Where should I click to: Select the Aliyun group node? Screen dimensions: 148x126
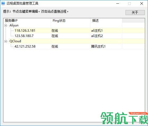(14, 25)
